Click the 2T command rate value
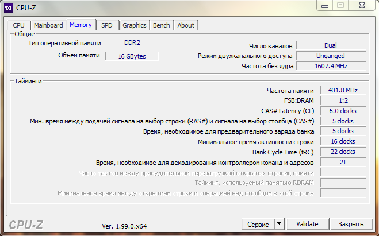The height and width of the screenshot is (236, 379). click(x=343, y=162)
